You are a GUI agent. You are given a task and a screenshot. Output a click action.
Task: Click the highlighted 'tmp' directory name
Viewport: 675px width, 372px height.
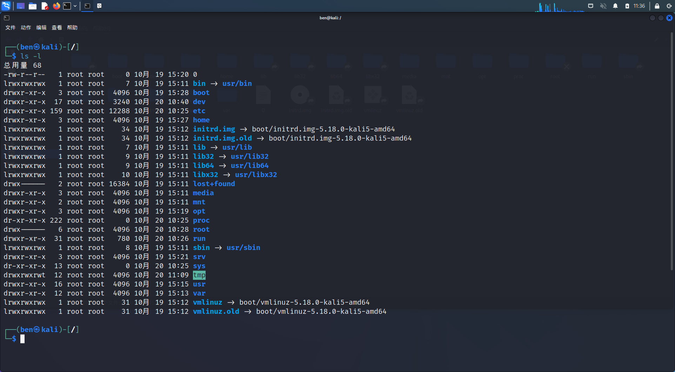click(x=199, y=275)
